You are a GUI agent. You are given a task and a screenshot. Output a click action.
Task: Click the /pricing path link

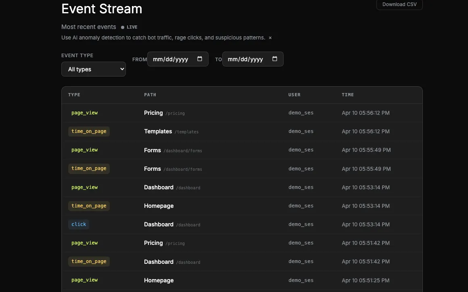(175, 113)
